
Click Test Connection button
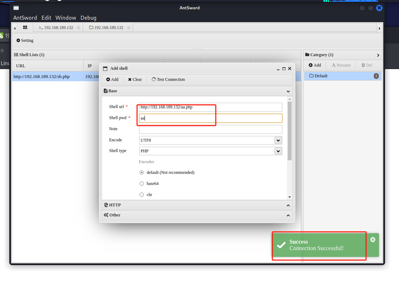pyautogui.click(x=168, y=79)
